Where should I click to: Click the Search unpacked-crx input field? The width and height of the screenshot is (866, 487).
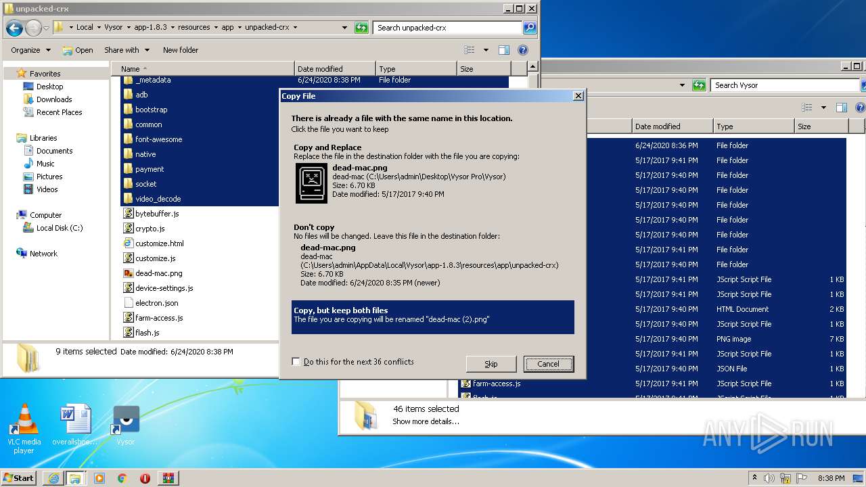click(x=448, y=28)
